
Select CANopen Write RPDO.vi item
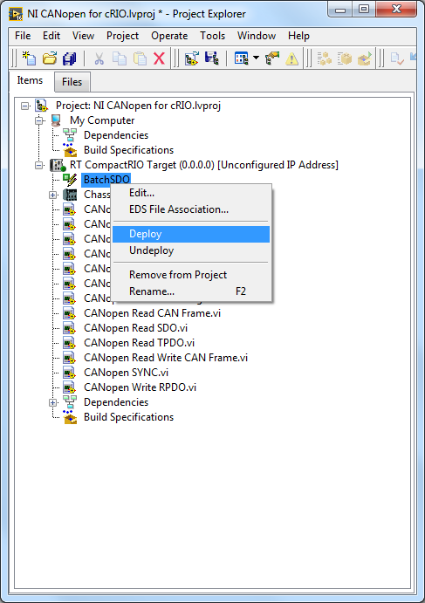(x=140, y=387)
